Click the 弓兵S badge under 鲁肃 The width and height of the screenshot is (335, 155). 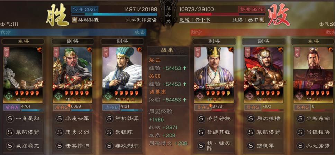(x=202, y=107)
